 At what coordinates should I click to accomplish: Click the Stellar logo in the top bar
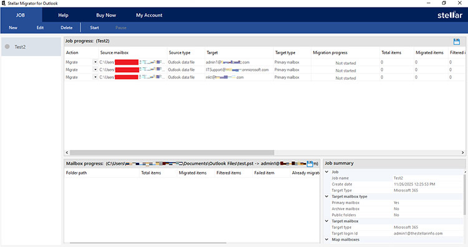[x=449, y=15]
